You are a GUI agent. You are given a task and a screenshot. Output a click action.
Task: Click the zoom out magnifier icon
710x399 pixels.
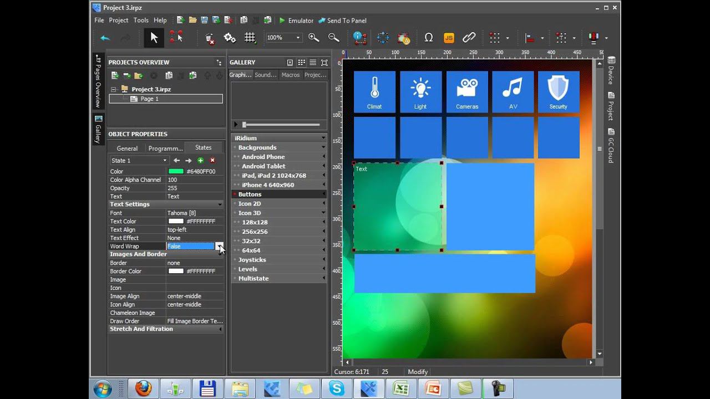coord(333,38)
